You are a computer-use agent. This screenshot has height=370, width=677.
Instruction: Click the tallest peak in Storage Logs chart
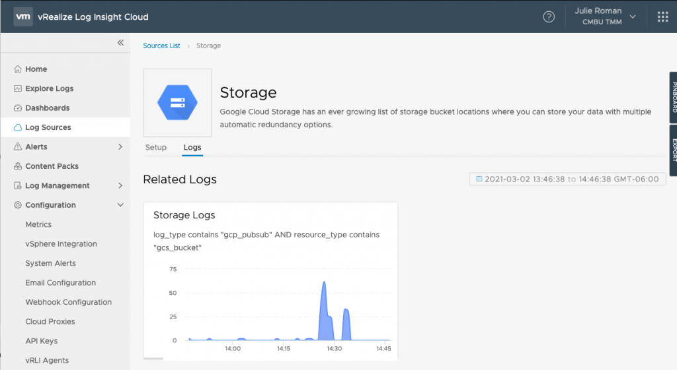[x=324, y=284]
